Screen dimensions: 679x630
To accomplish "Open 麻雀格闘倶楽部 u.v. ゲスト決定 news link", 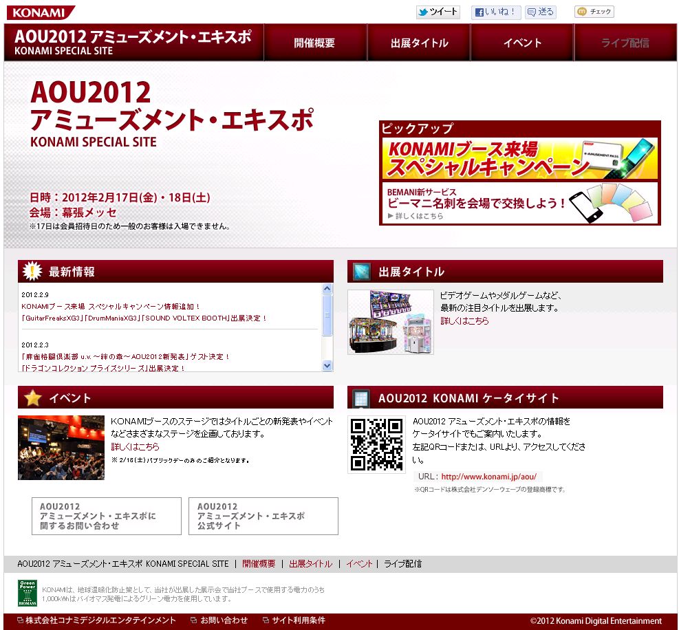I will (x=126, y=357).
